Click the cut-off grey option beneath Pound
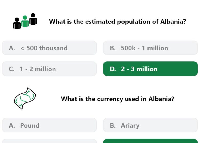Image resolution: width=200 pixels, height=143 pixels. [49, 141]
